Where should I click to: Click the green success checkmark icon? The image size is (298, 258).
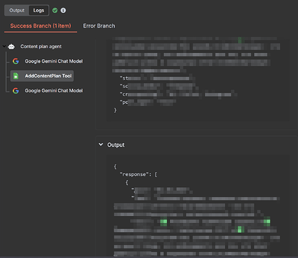(55, 10)
